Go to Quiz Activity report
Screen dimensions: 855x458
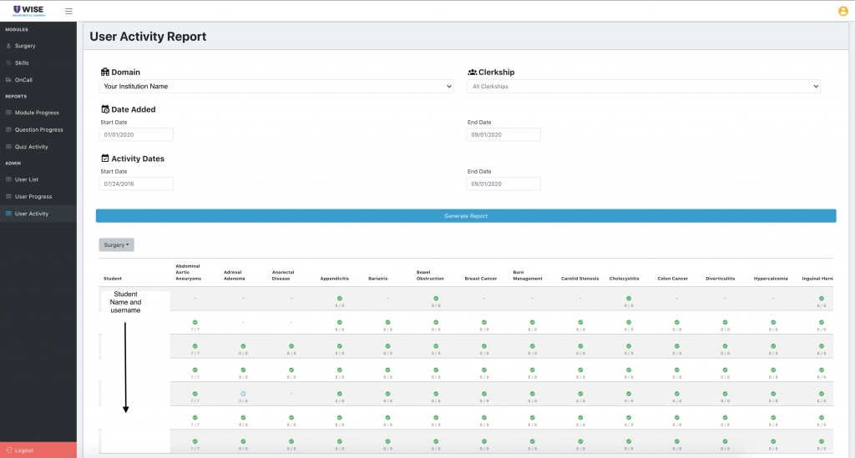[32, 147]
